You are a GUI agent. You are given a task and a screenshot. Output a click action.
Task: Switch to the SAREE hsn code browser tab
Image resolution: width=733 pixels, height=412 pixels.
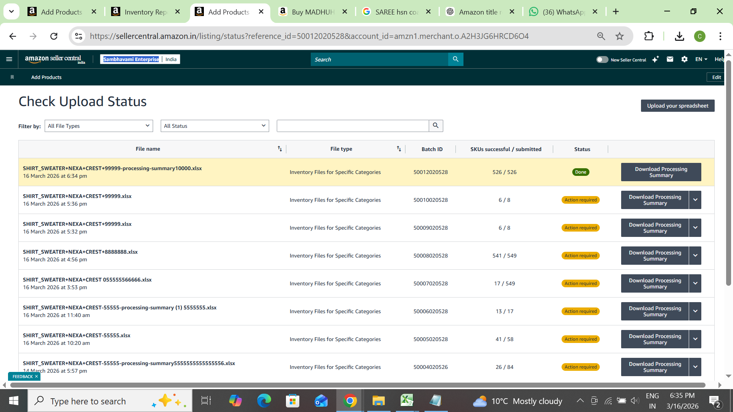[396, 12]
